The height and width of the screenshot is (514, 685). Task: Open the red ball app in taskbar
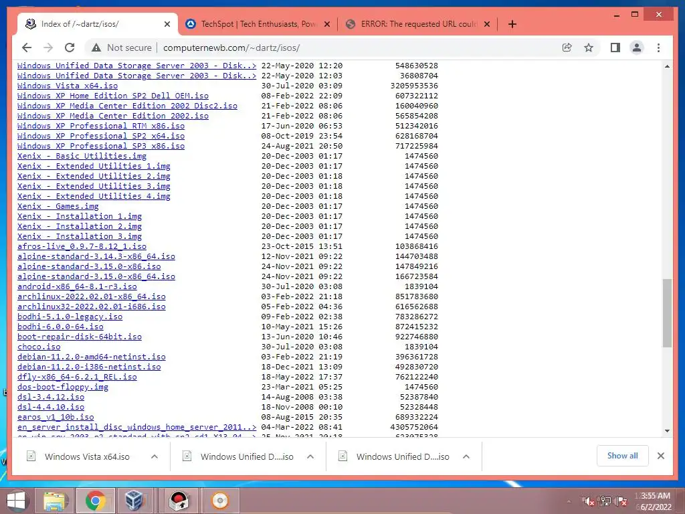tap(179, 501)
